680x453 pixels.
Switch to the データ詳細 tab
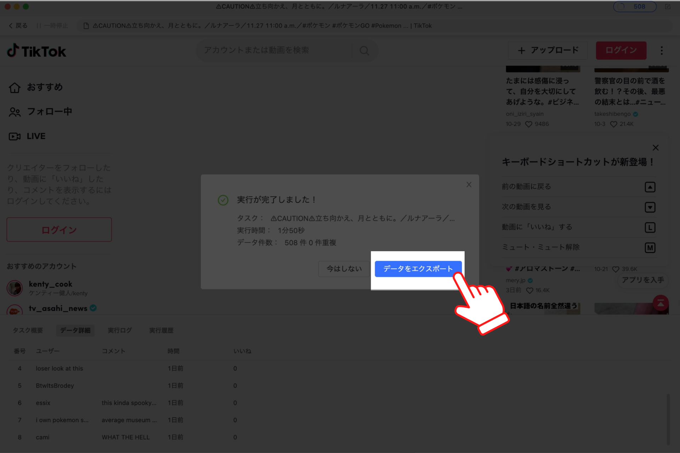[75, 330]
